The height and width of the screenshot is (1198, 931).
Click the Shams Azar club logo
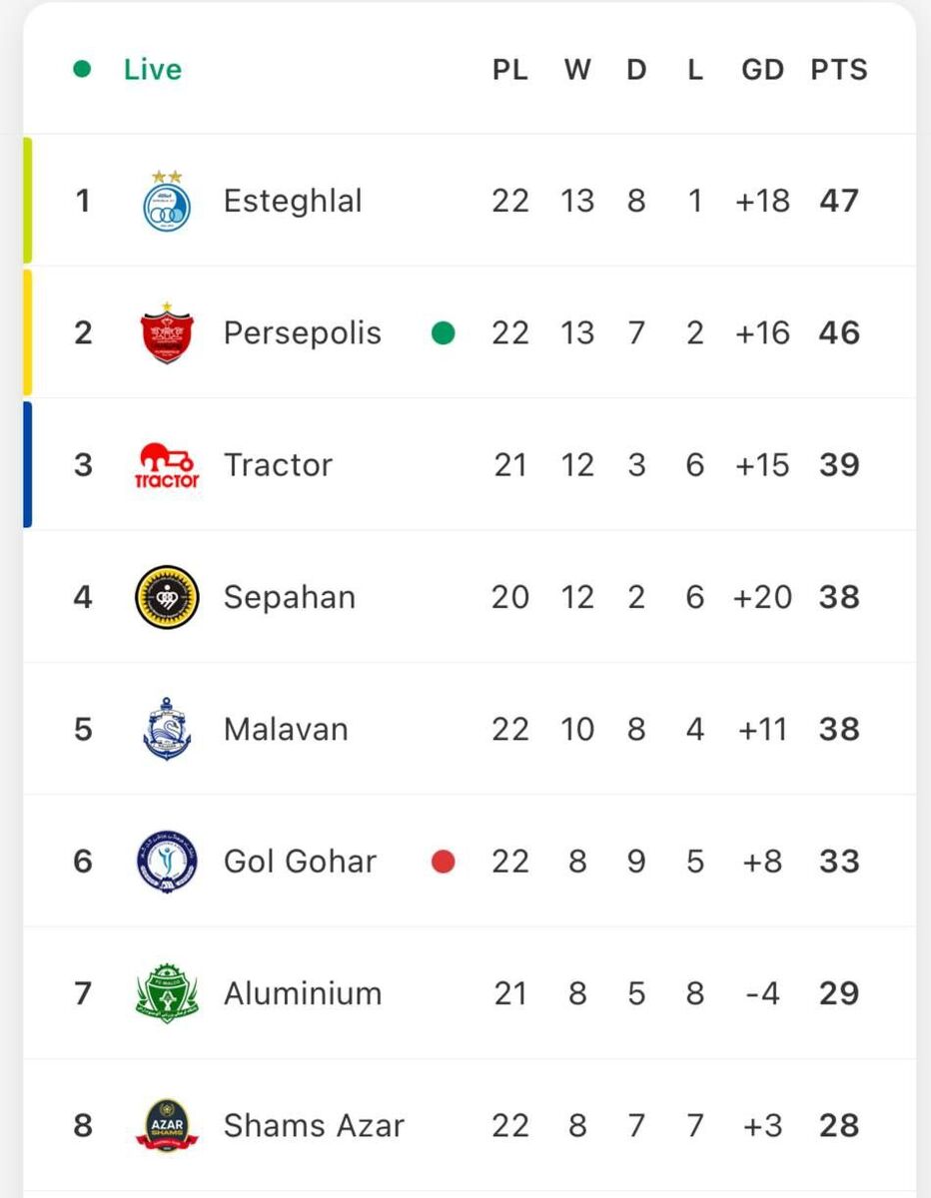[x=167, y=1125]
